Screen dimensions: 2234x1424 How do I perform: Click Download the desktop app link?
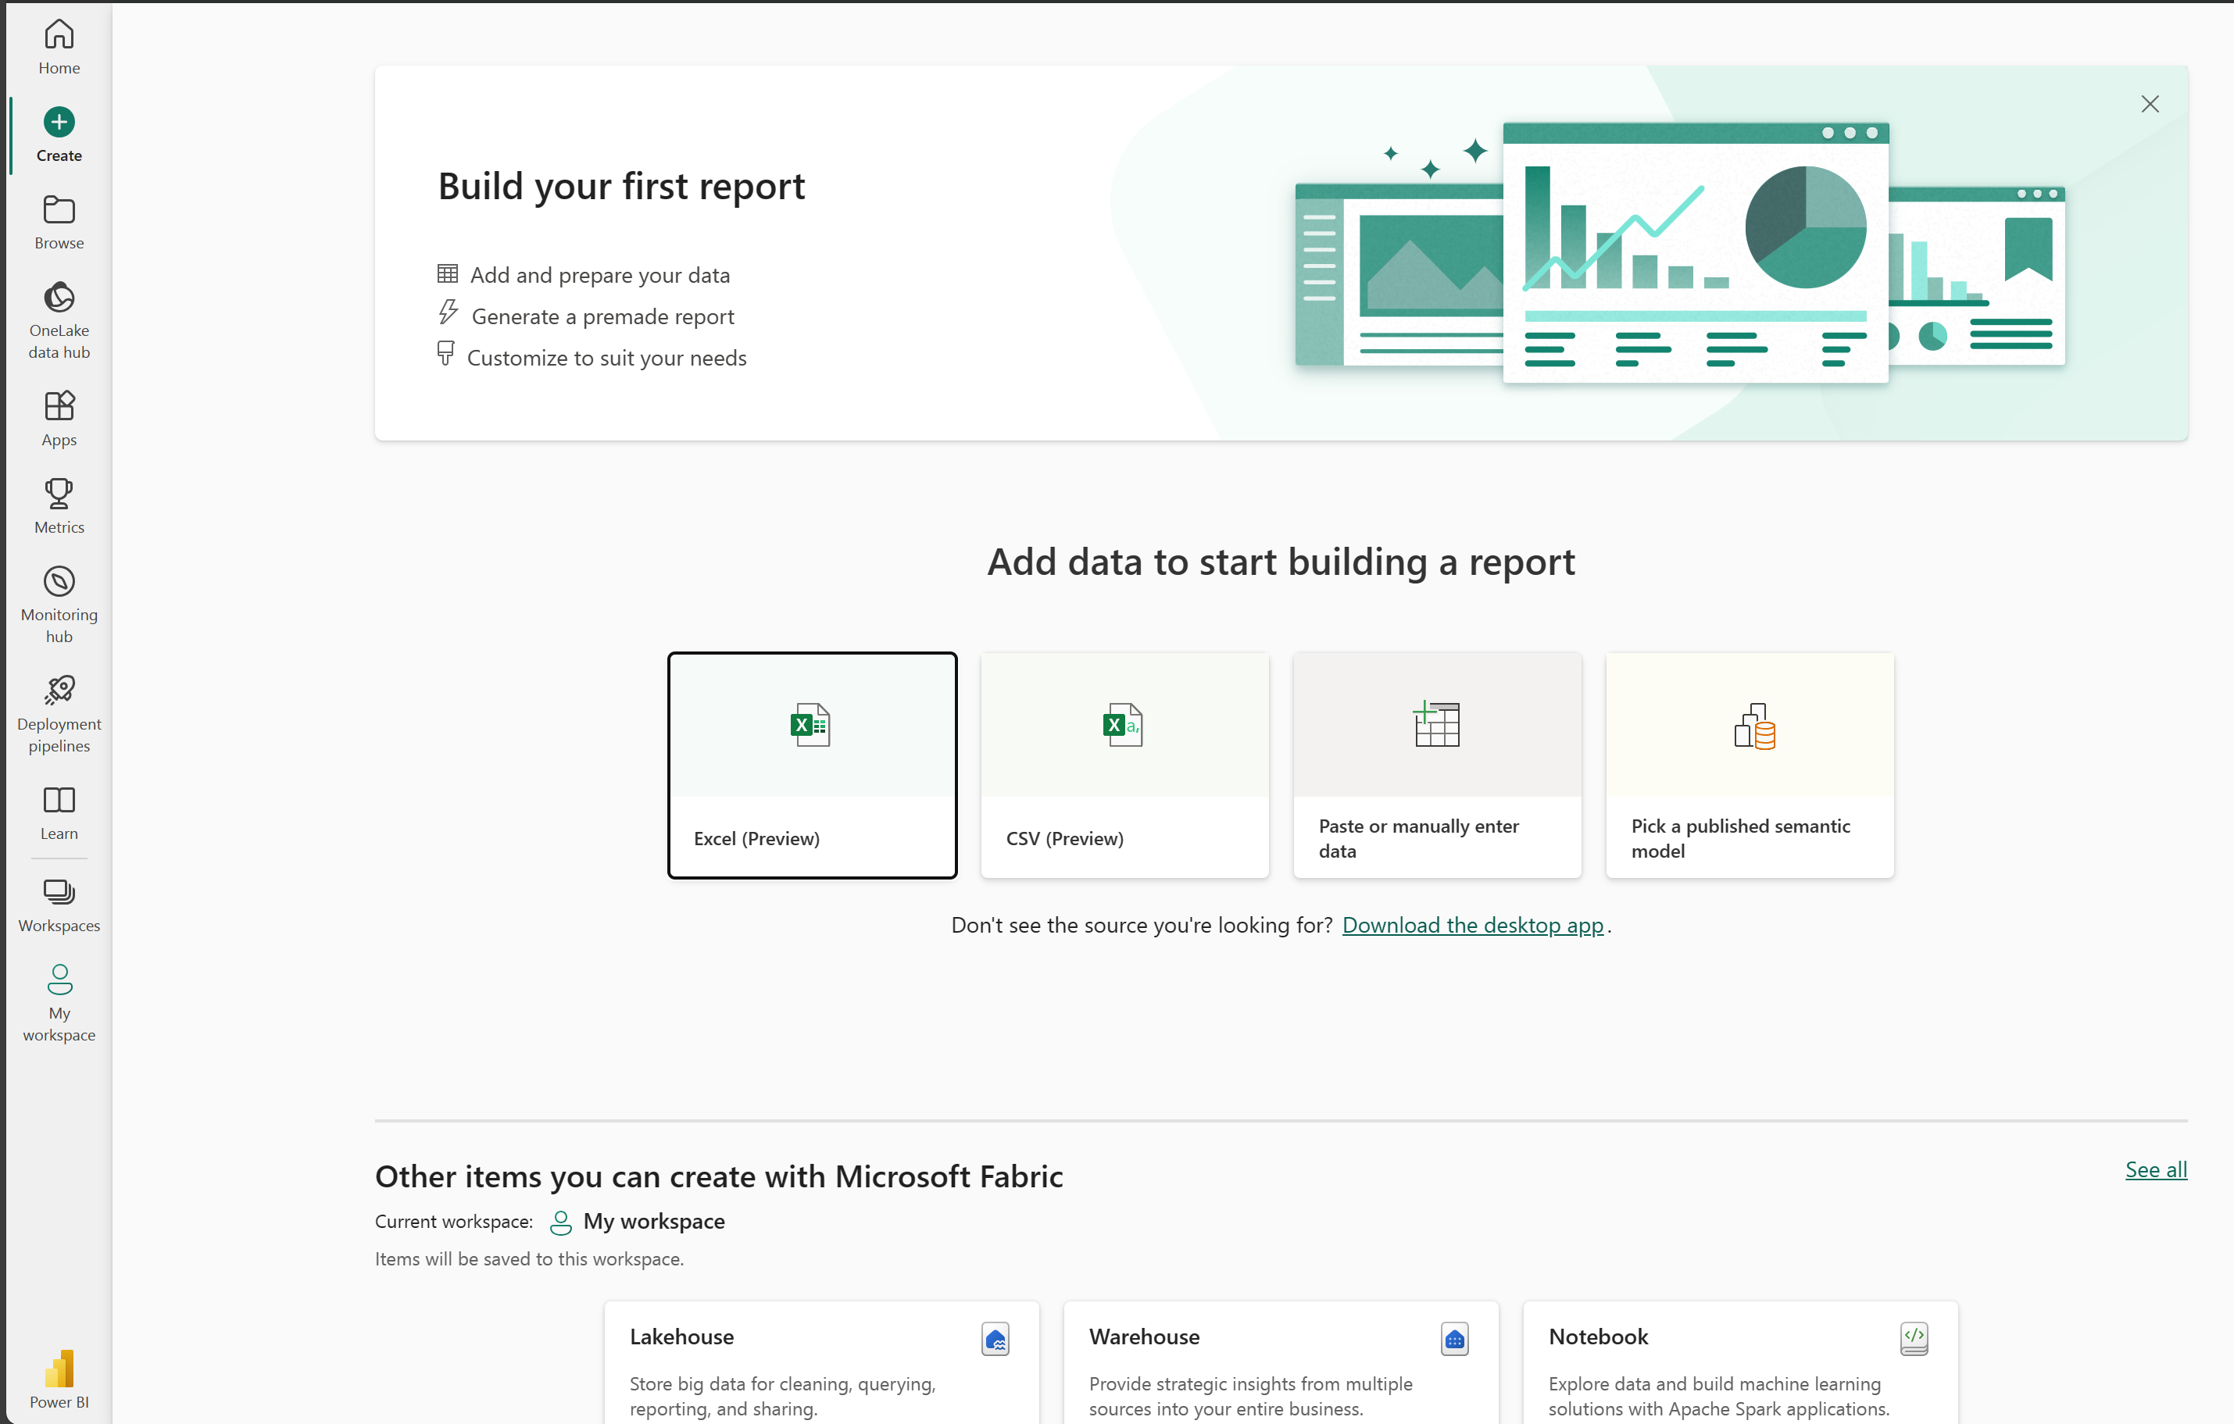1474,924
